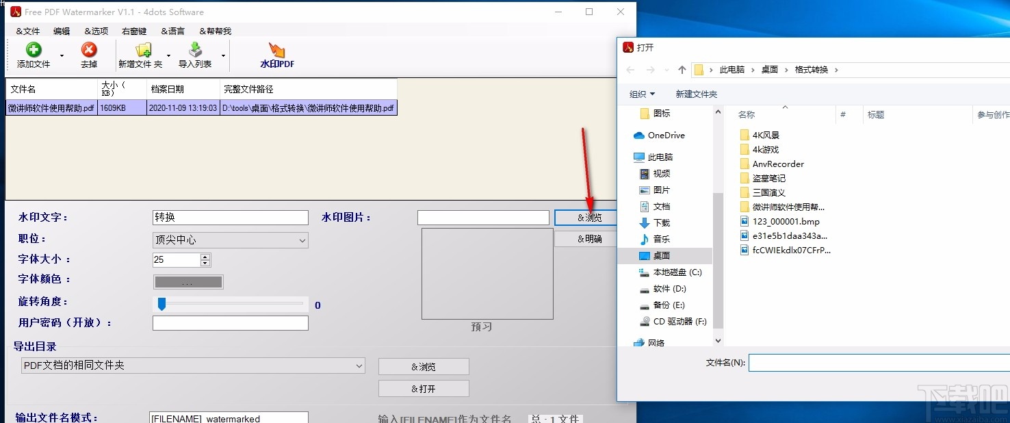Click the 完整文件路径 column header
Image resolution: width=1010 pixels, height=423 pixels.
pos(308,89)
